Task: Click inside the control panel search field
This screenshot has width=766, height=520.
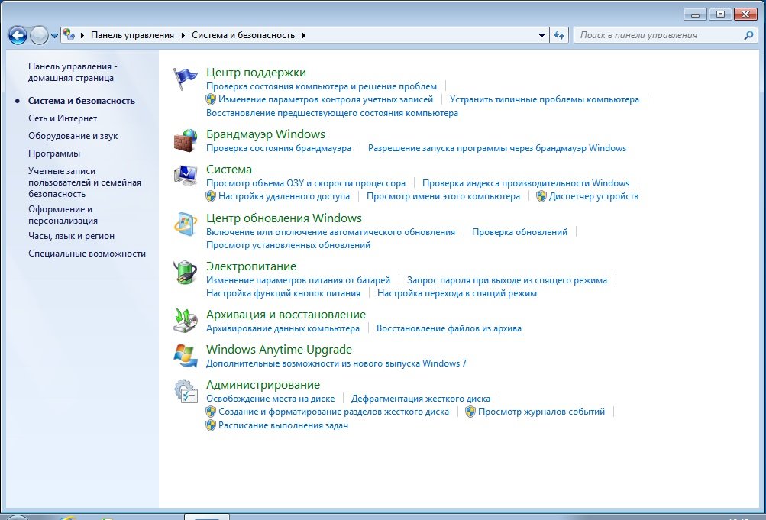Action: click(657, 35)
